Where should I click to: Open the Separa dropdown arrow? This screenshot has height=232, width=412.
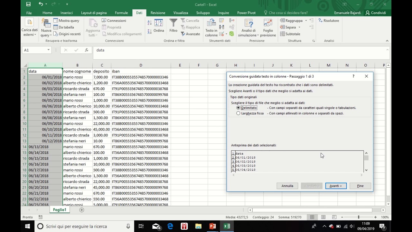coord(299,27)
